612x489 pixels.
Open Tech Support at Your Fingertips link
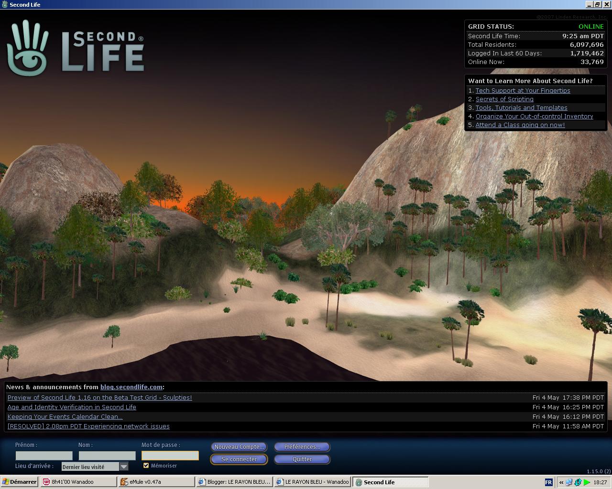coord(523,91)
